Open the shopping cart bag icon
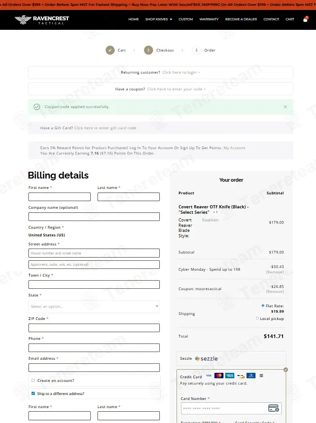The width and height of the screenshot is (316, 423). click(x=306, y=19)
